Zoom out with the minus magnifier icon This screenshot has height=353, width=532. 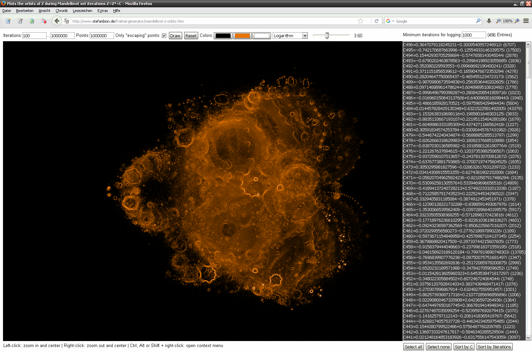[498, 21]
